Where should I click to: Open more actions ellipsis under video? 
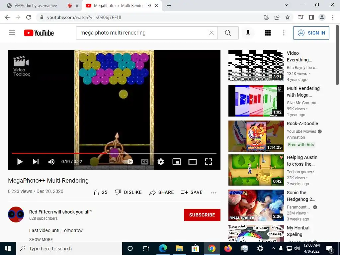pyautogui.click(x=214, y=193)
